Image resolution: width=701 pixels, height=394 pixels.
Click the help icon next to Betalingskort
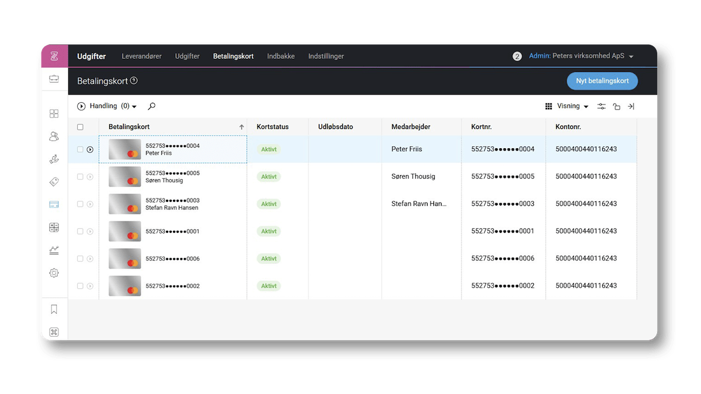[x=134, y=81]
